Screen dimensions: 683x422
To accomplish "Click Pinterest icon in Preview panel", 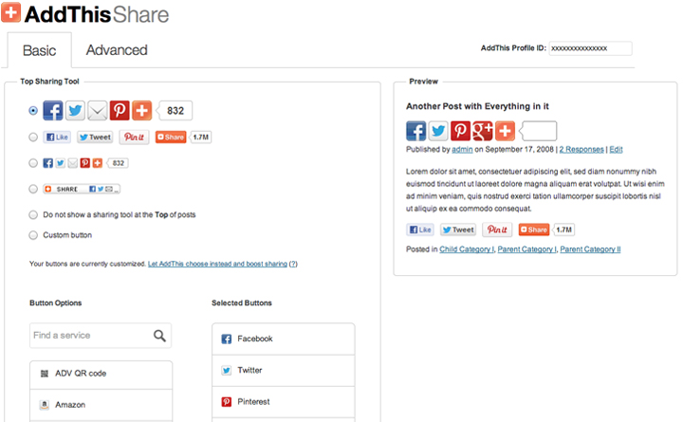I will click(460, 131).
